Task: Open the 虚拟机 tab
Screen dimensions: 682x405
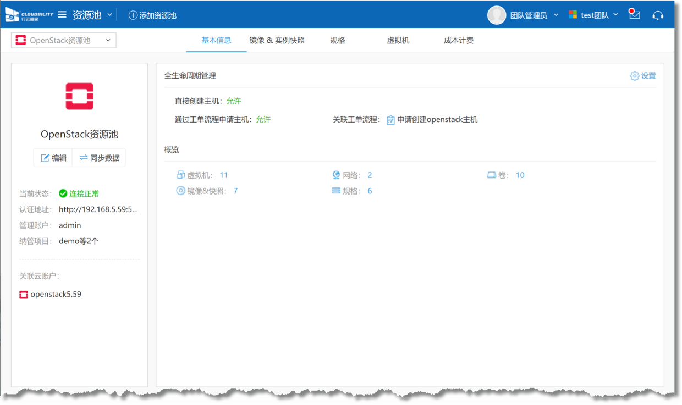Action: 398,40
